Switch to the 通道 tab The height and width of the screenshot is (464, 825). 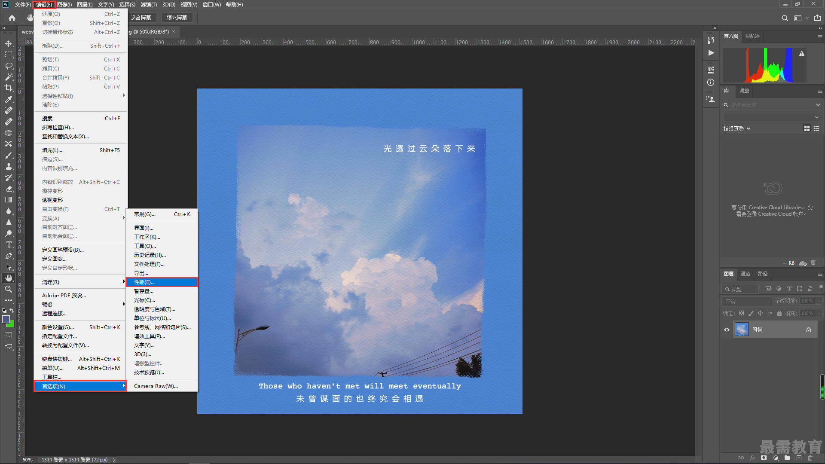pyautogui.click(x=745, y=274)
